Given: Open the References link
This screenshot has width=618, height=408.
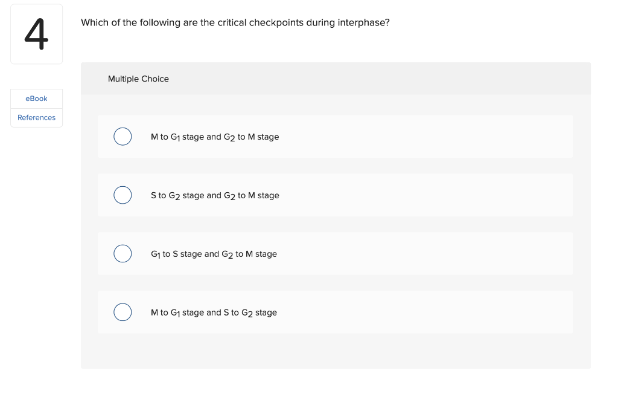Looking at the screenshot, I should (36, 117).
